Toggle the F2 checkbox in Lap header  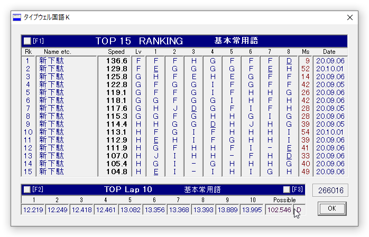point(27,189)
